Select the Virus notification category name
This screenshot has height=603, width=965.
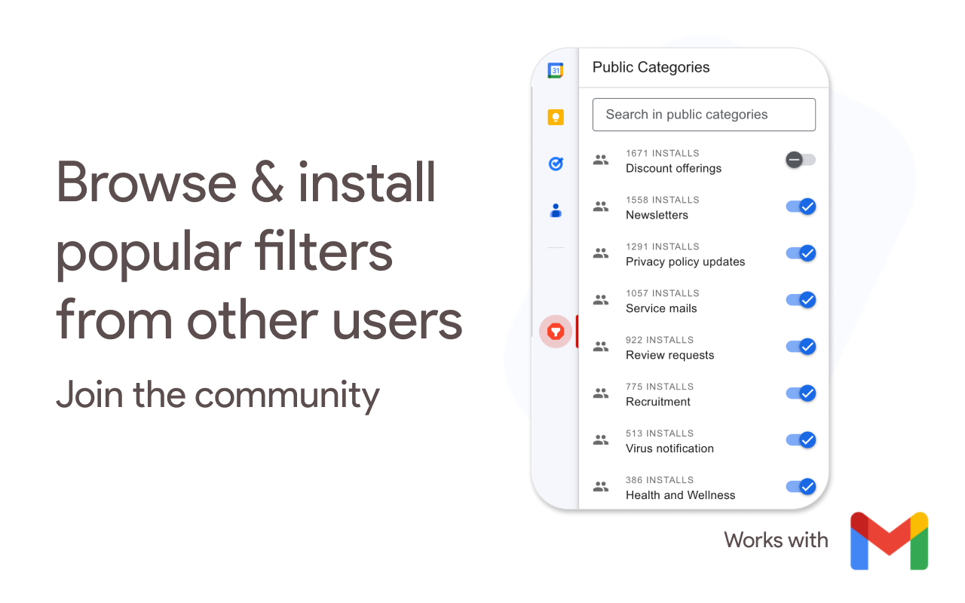669,448
